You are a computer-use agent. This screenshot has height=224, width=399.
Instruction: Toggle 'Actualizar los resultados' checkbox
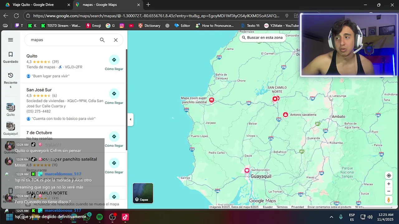click(28, 204)
